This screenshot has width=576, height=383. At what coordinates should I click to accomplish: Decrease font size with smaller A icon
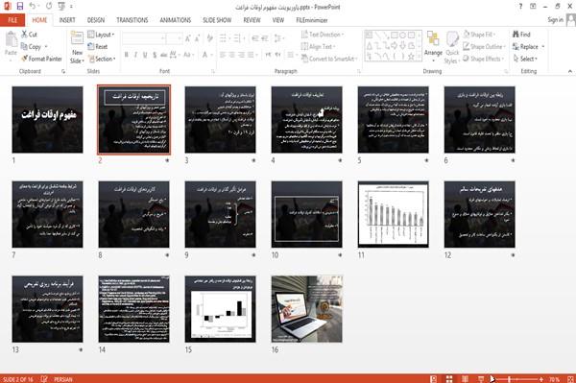197,38
